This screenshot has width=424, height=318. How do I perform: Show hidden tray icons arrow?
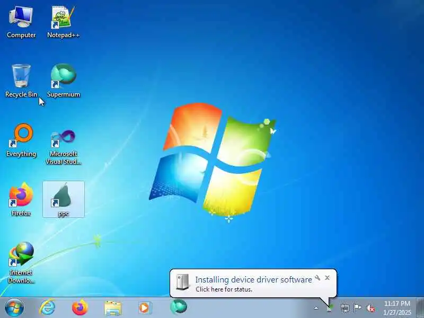[316, 308]
